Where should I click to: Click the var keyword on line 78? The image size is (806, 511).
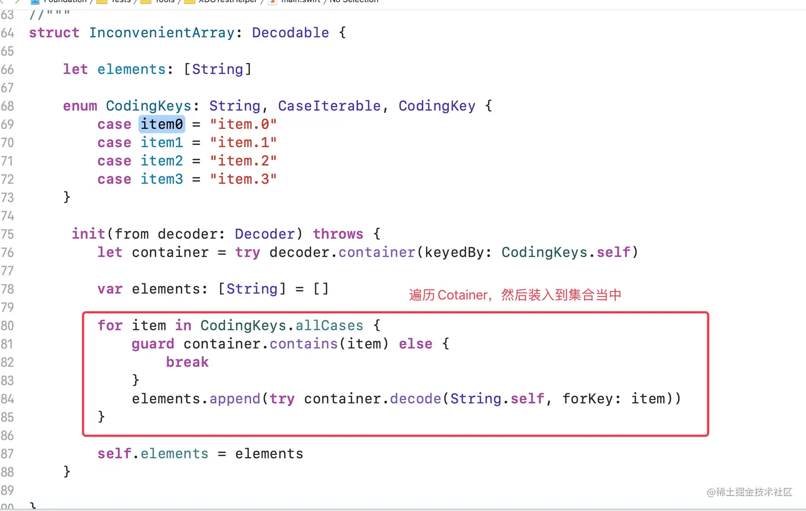[x=110, y=289]
